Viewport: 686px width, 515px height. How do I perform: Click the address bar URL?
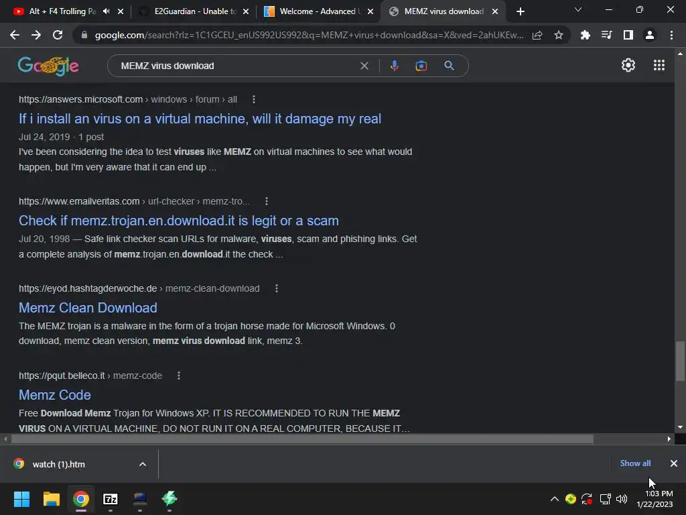308,35
